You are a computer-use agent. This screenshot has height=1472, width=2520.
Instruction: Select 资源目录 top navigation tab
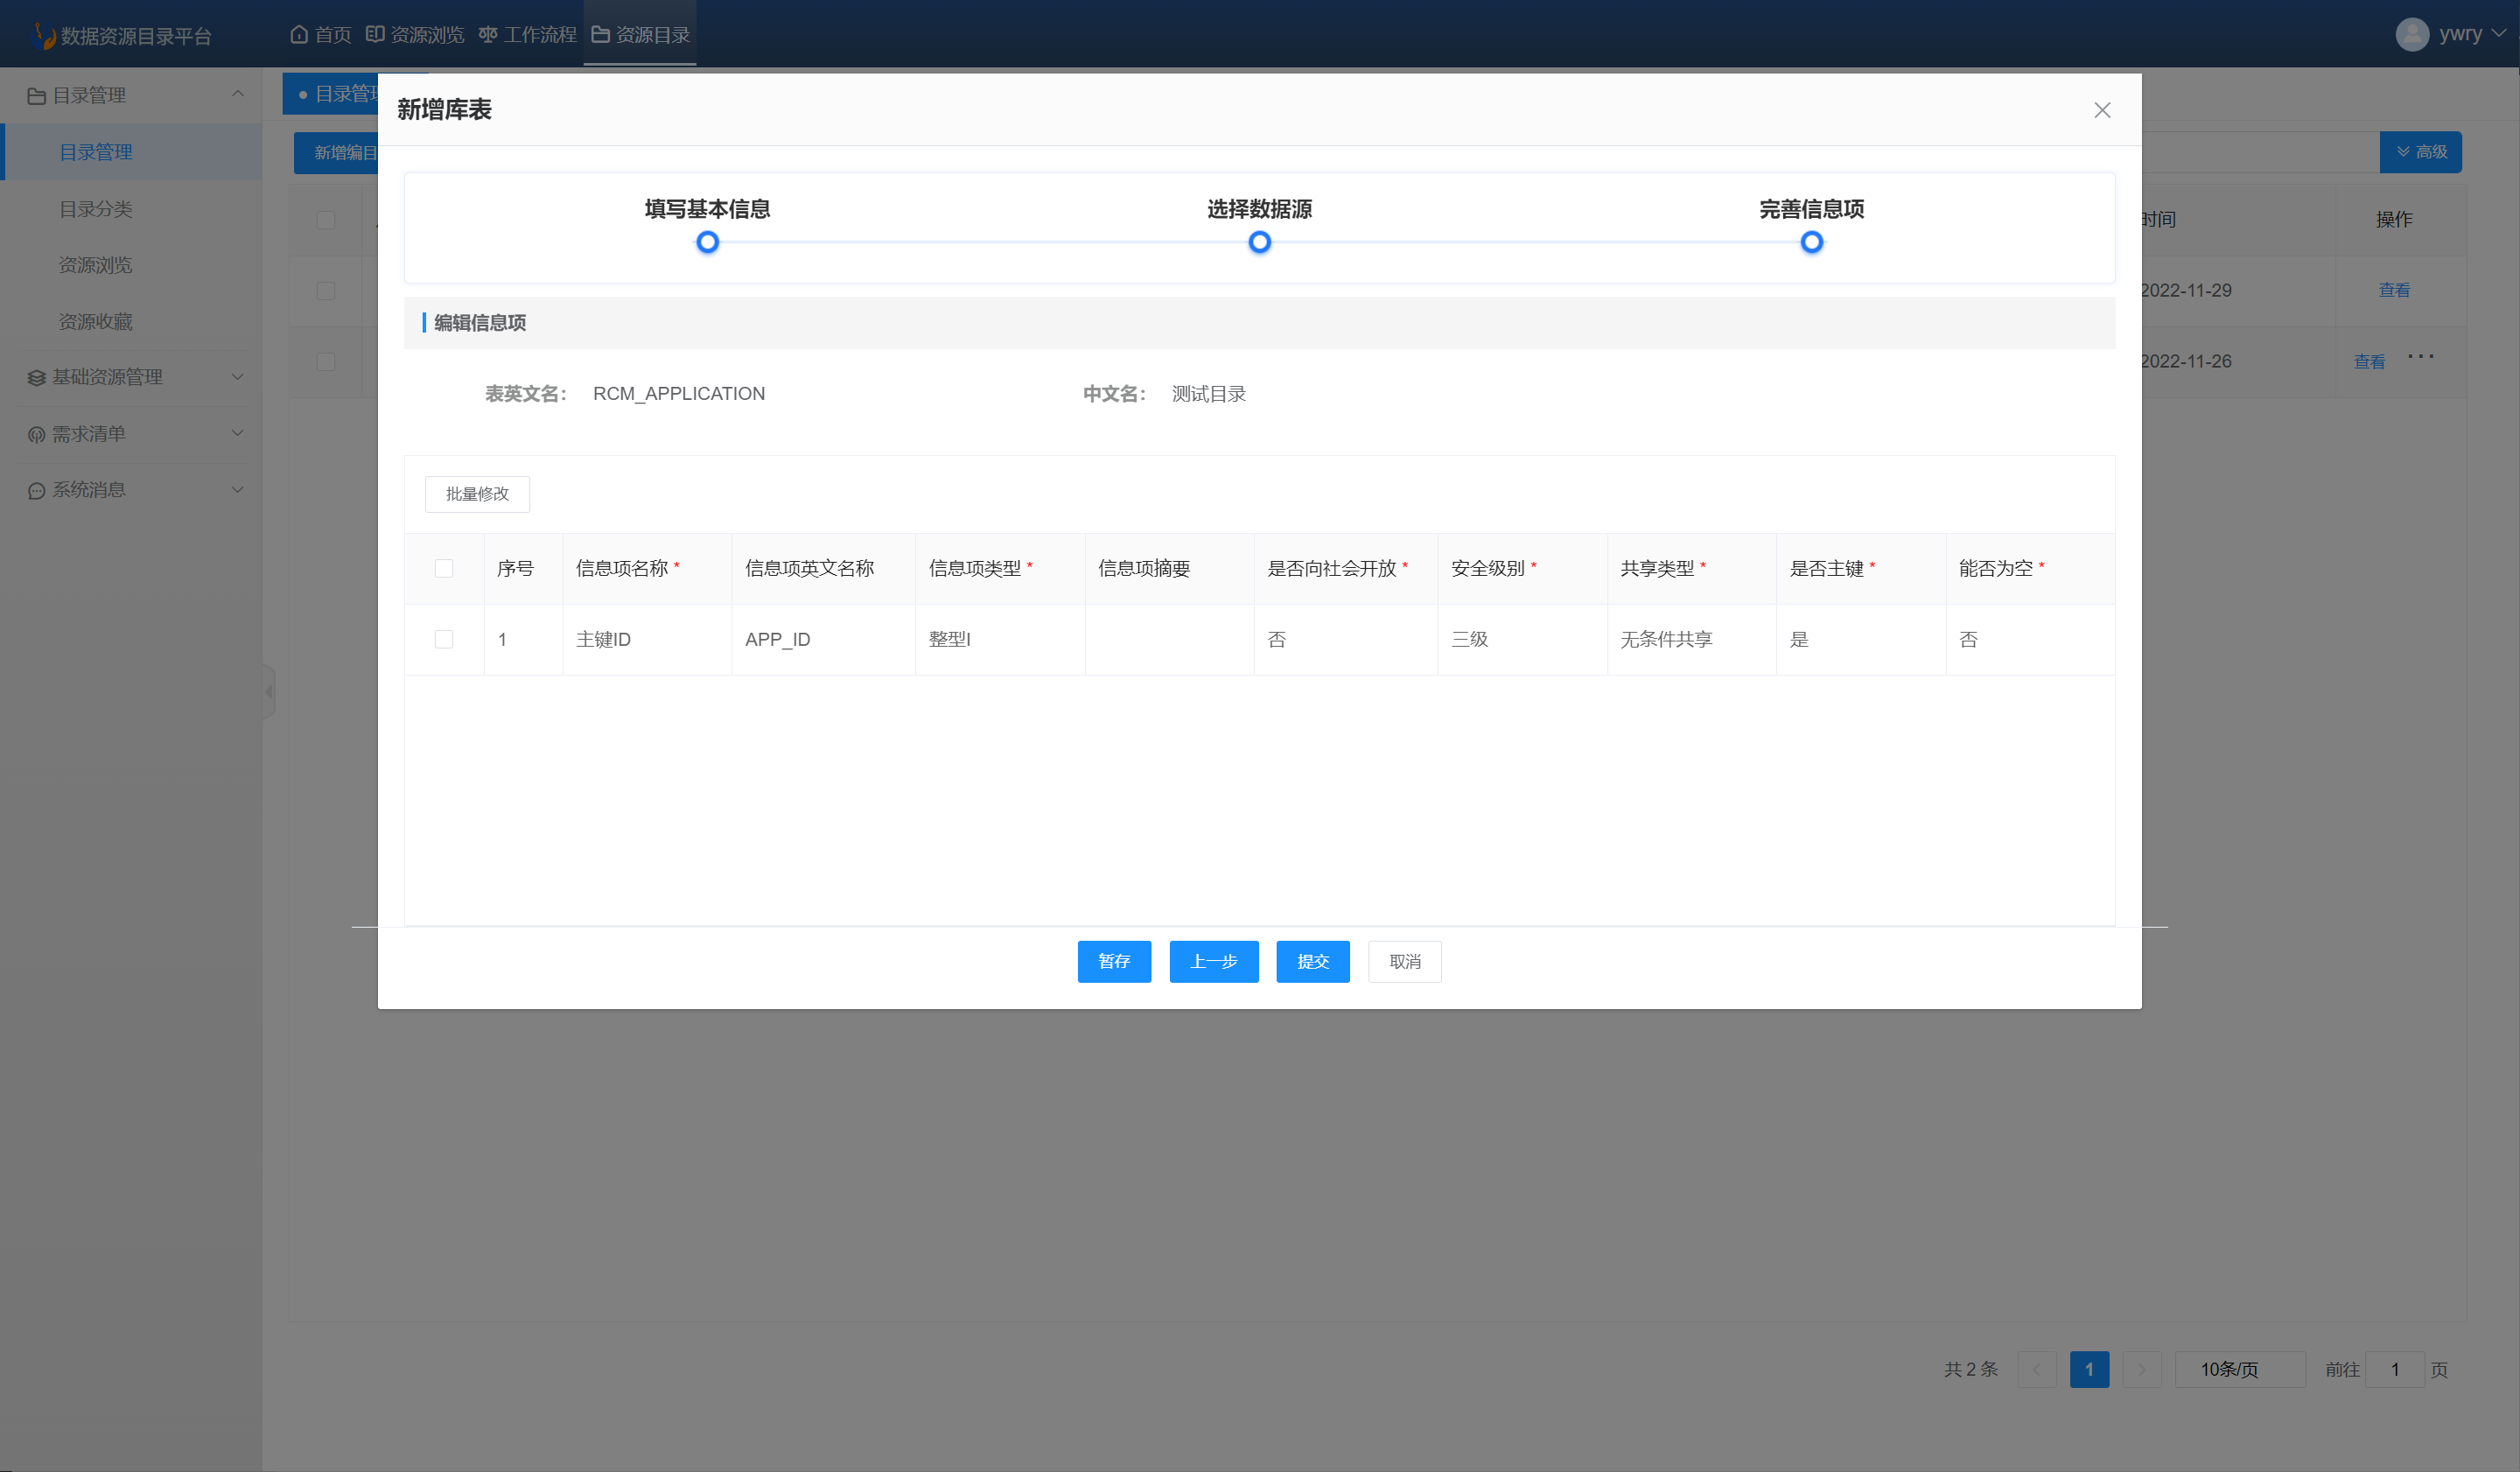pos(640,35)
